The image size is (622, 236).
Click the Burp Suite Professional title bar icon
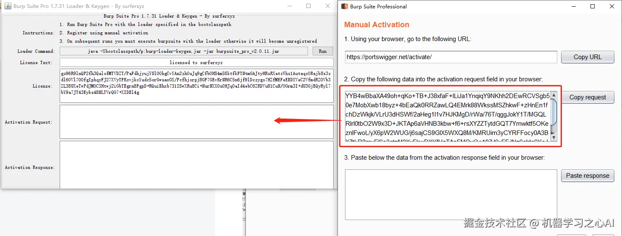click(x=345, y=6)
